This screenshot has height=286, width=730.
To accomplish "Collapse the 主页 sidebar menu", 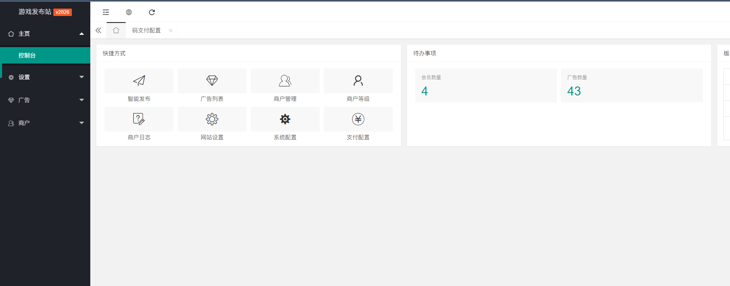I will (x=45, y=34).
